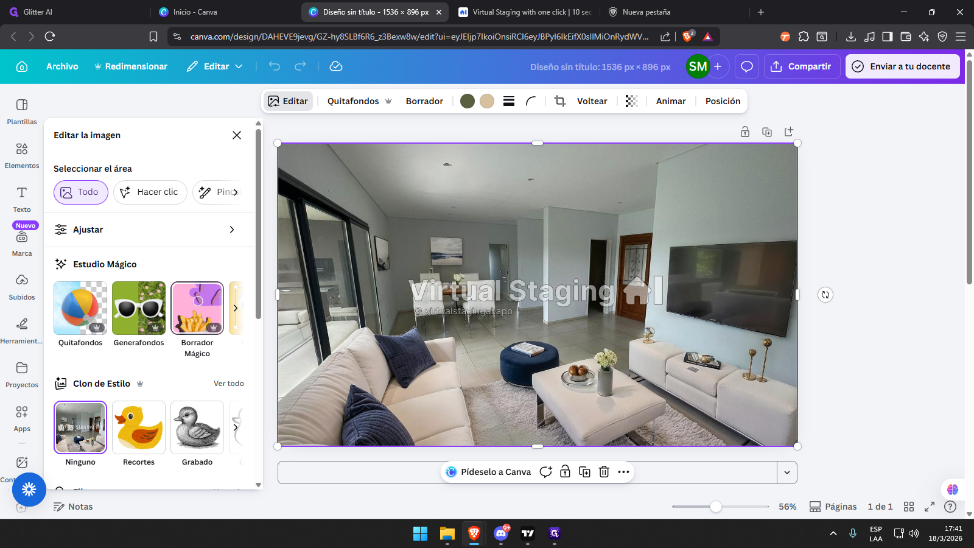Switch to the Virtual Staging browser tab
The image size is (974, 548).
point(525,12)
